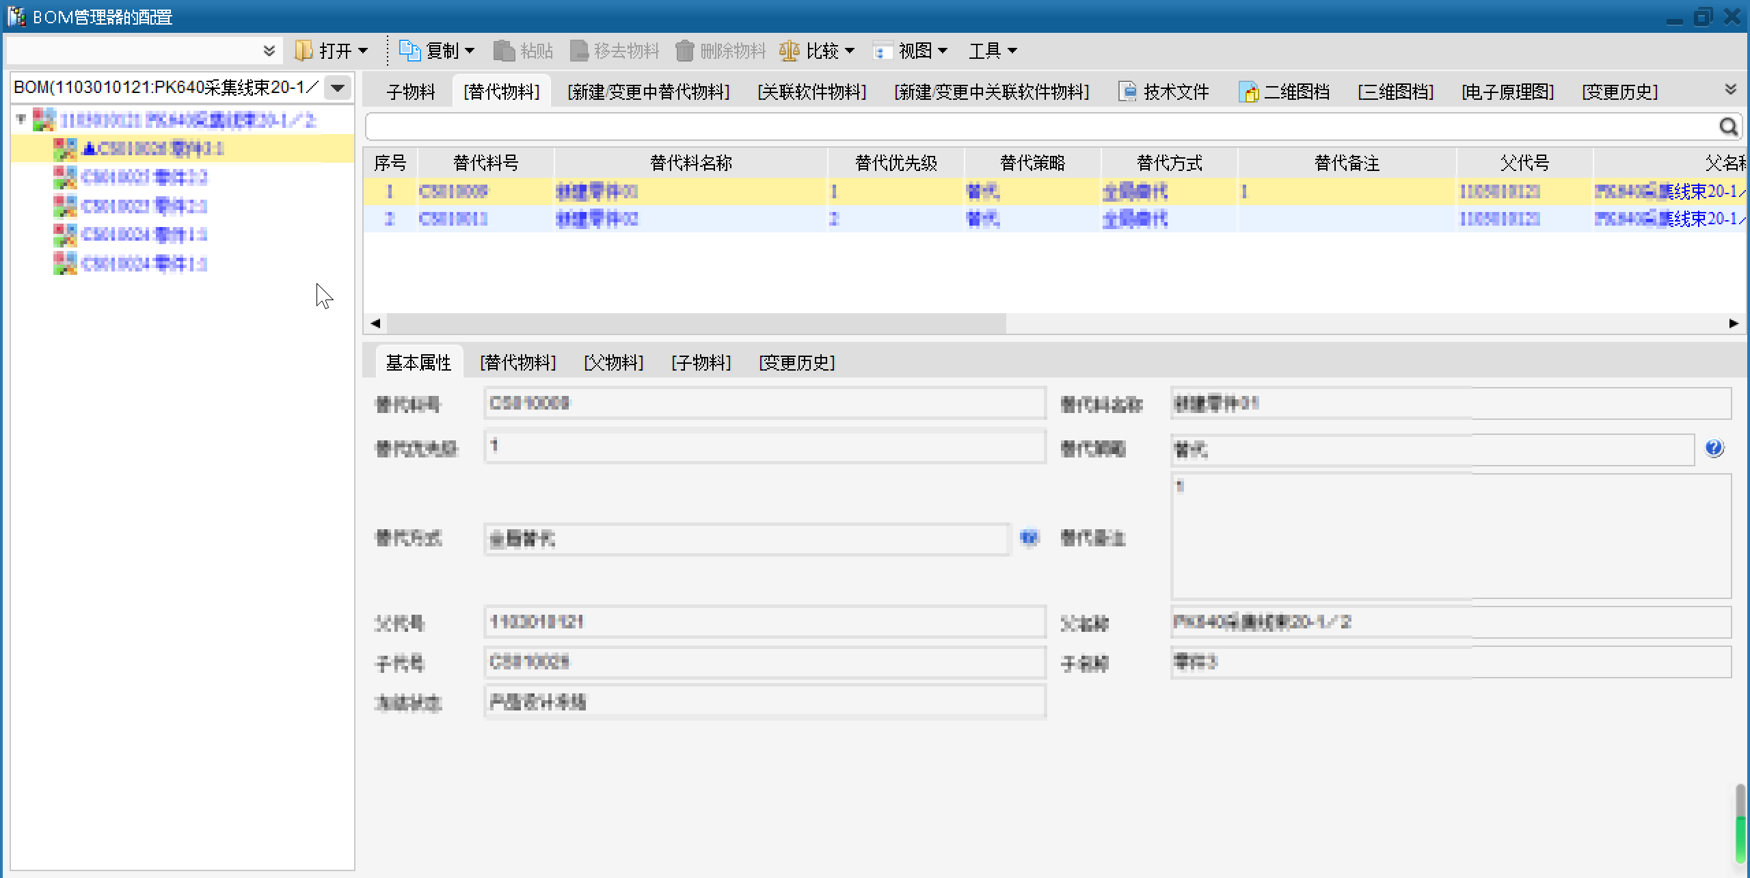
Task: Show hidden tabs via overflow chevron
Action: click(x=1730, y=90)
